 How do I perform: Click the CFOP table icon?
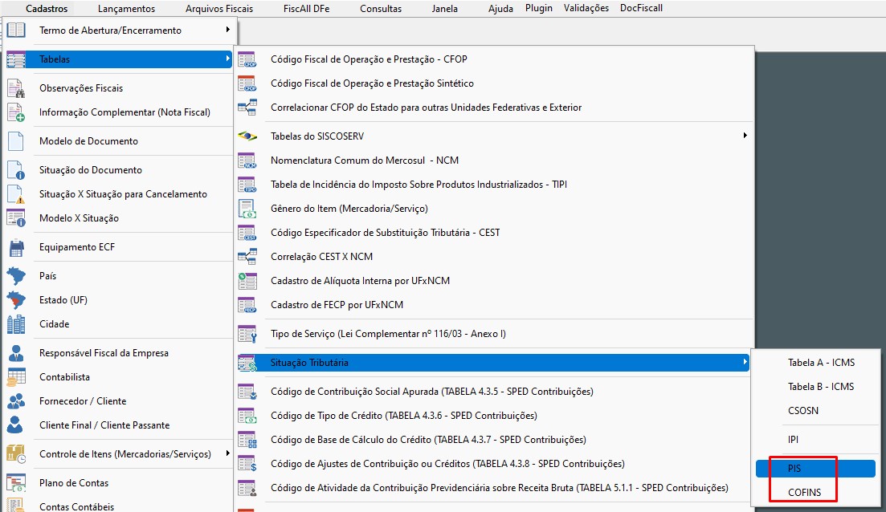point(247,59)
